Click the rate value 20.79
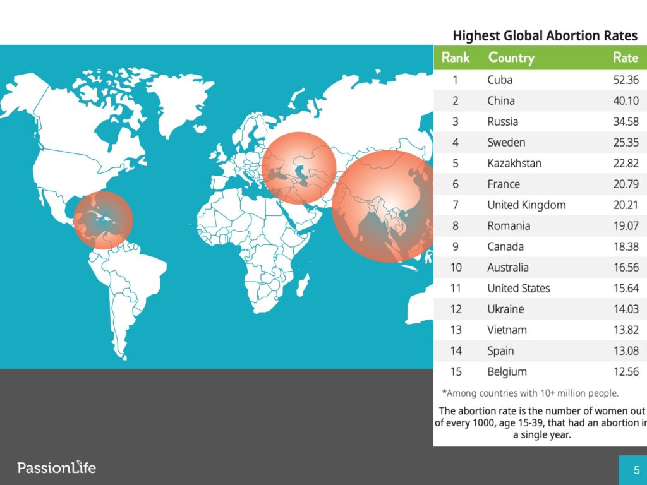Screen dimensions: 647x485 pyautogui.click(x=626, y=184)
